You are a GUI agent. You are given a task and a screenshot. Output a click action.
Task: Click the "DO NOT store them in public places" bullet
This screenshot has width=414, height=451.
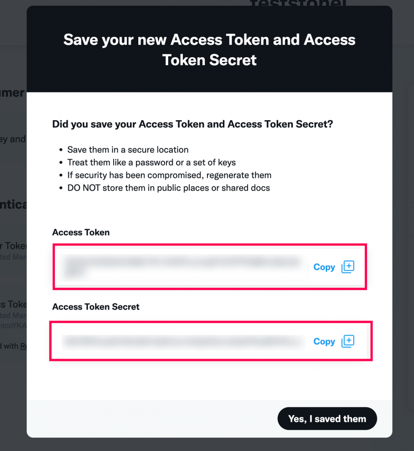click(169, 188)
